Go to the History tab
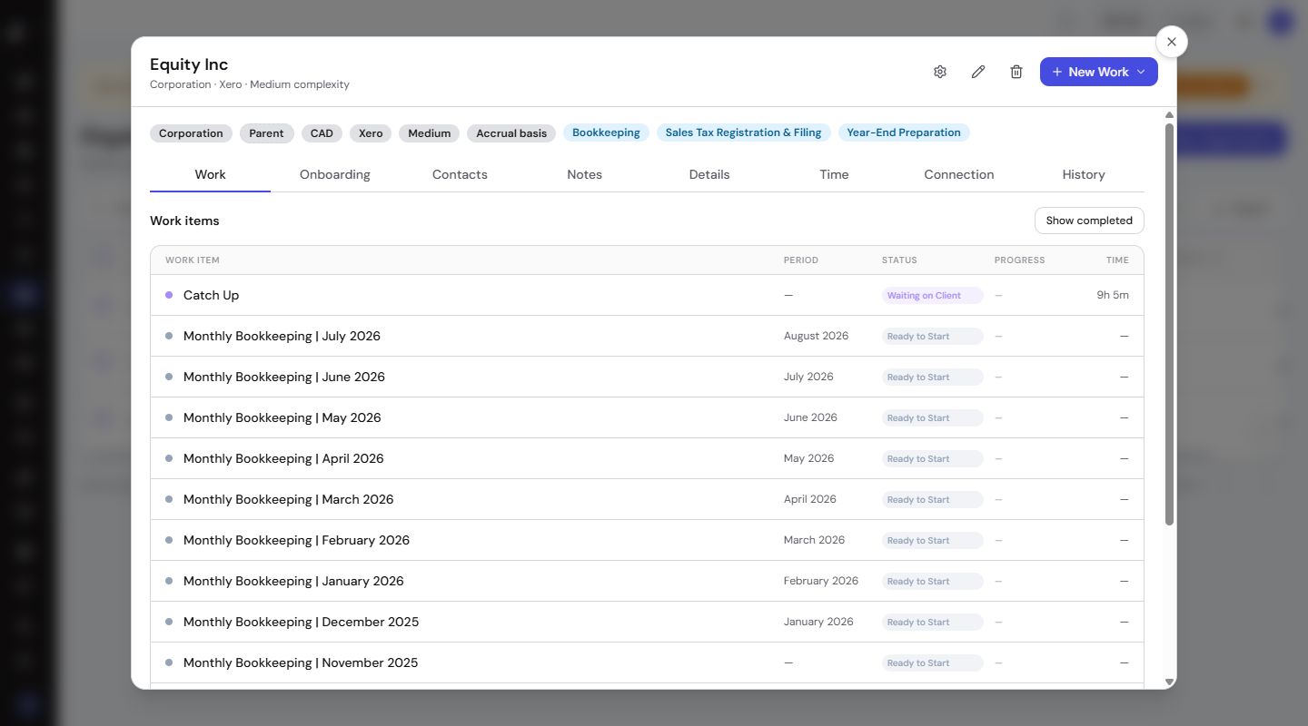Image resolution: width=1308 pixels, height=726 pixels. click(x=1084, y=174)
